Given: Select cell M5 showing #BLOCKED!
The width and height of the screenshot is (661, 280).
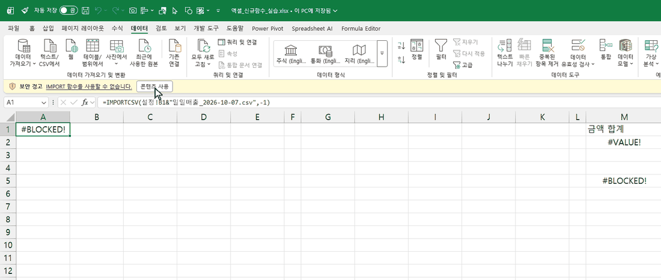Looking at the screenshot, I should click(624, 181).
